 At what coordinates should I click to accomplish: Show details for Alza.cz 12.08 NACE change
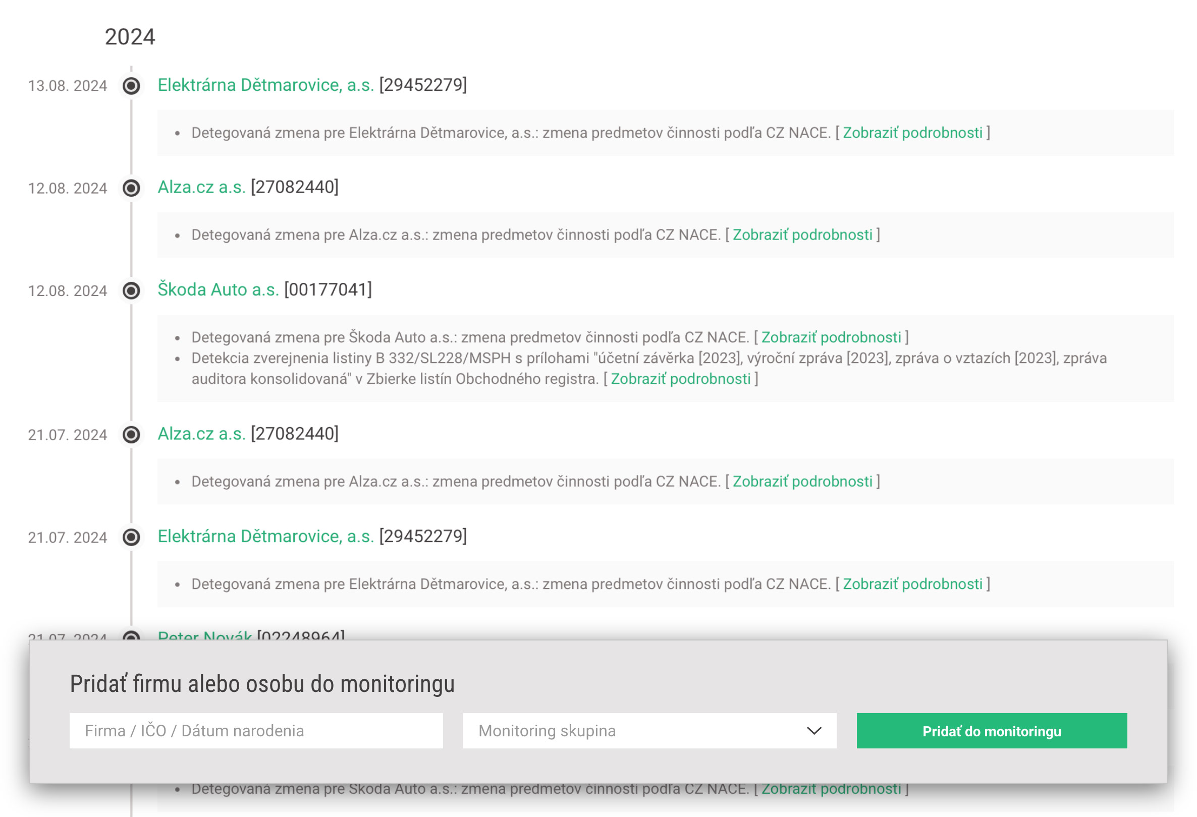pos(802,235)
